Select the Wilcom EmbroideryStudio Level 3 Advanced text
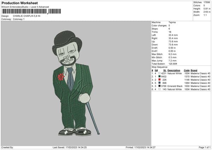 (25, 7)
